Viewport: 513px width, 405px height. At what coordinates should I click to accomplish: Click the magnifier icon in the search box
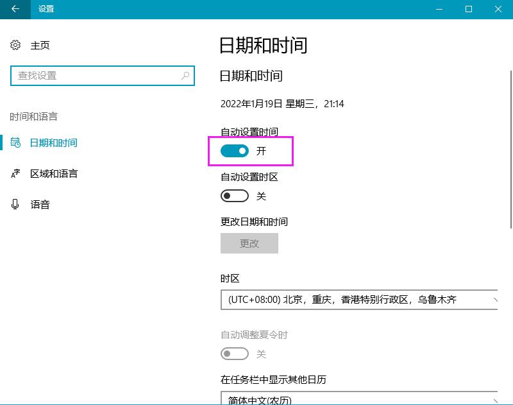tap(185, 75)
